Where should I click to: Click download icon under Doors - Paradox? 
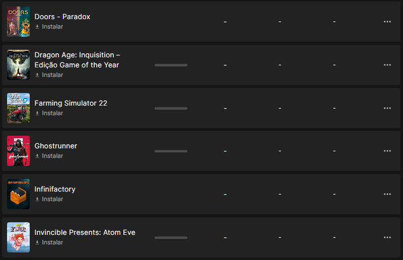37,27
